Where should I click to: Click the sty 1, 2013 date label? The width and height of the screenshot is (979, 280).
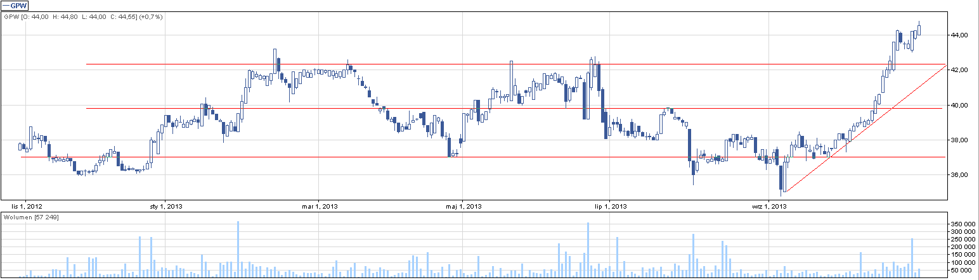pos(165,206)
